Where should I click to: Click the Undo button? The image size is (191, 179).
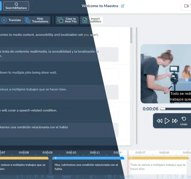[x=184, y=121]
